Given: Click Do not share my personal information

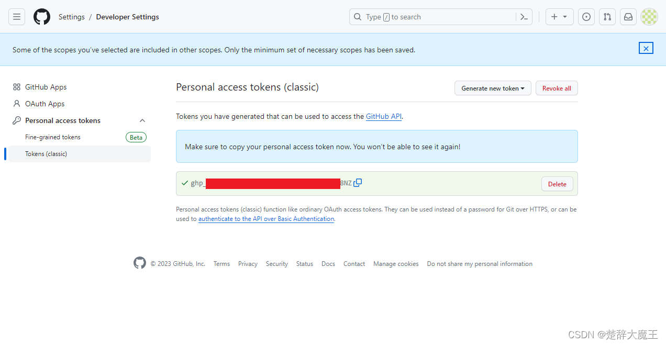Looking at the screenshot, I should pos(480,264).
